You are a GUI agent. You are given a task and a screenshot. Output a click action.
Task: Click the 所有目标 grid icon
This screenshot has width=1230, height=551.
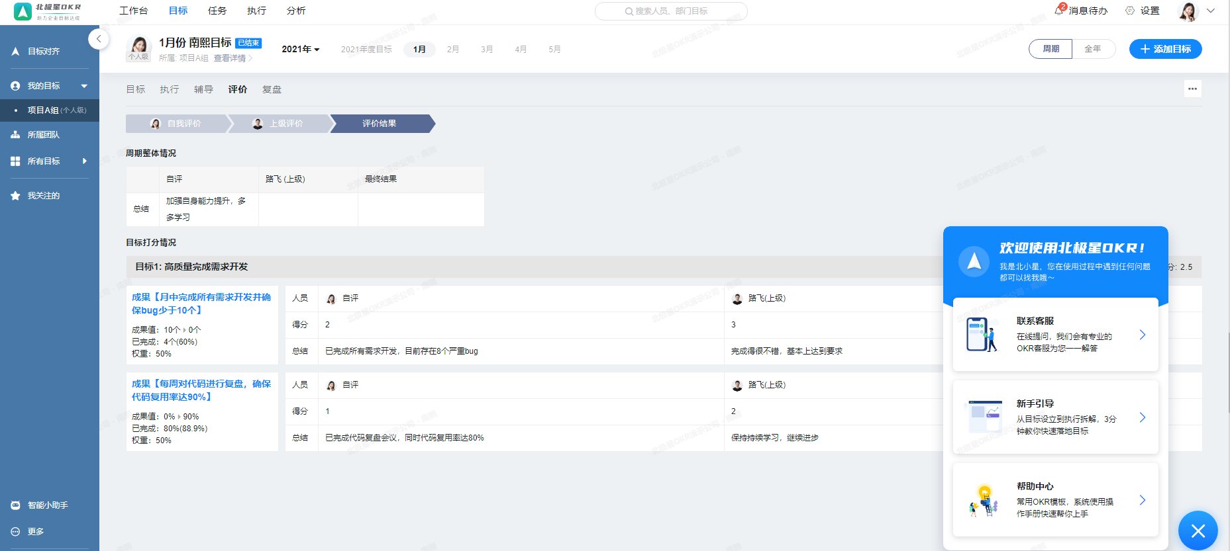15,161
